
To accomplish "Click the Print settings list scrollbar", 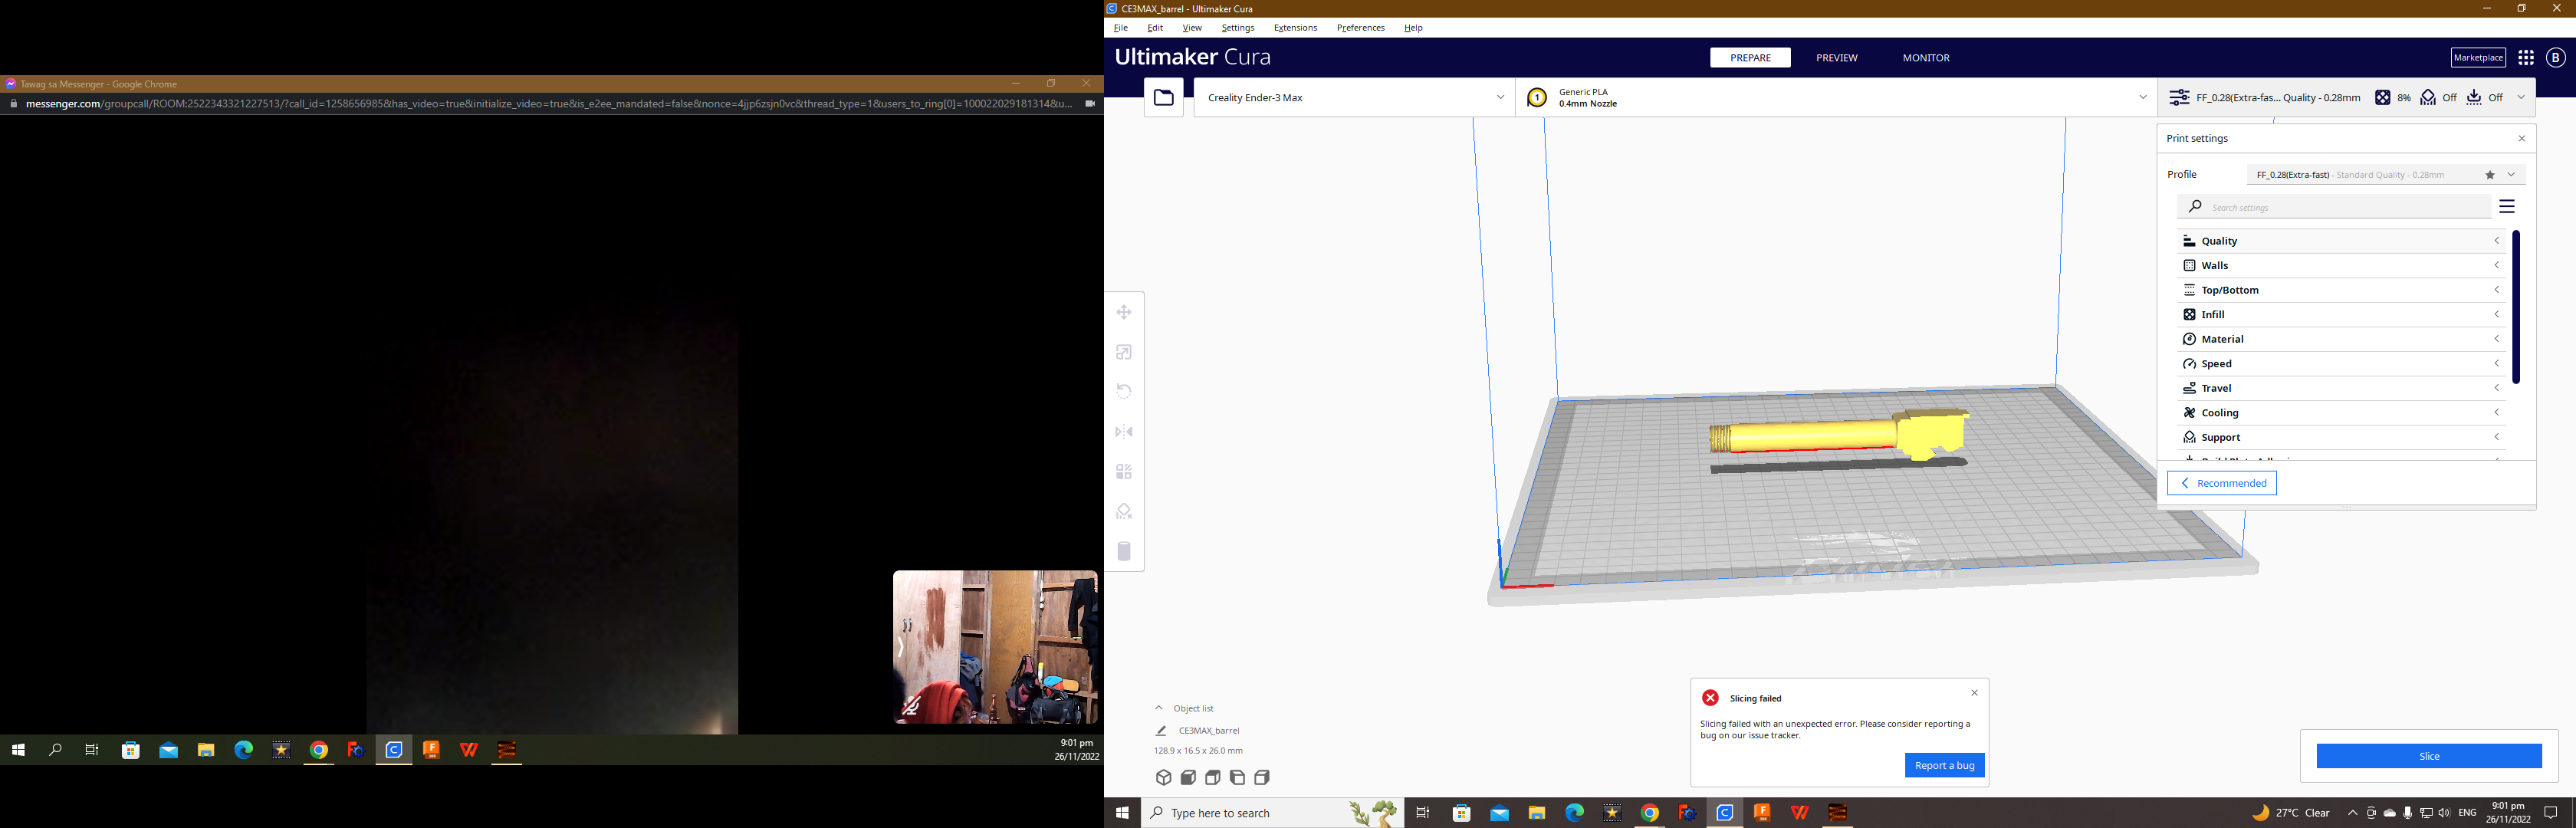I will tap(2516, 307).
